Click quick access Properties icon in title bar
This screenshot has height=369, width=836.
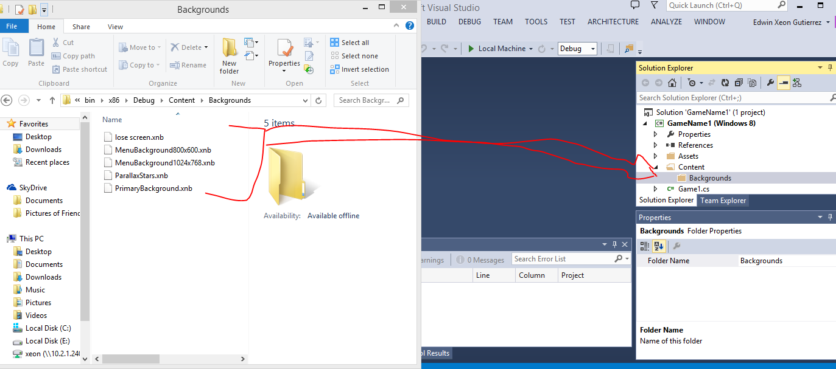click(x=20, y=10)
